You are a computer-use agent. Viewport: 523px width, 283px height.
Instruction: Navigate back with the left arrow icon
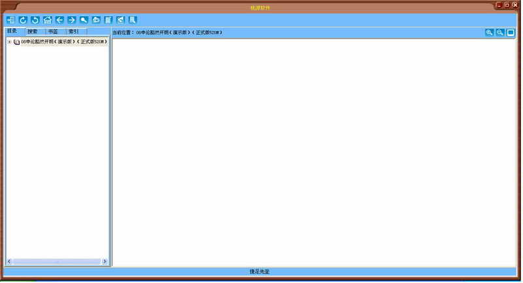click(x=59, y=20)
